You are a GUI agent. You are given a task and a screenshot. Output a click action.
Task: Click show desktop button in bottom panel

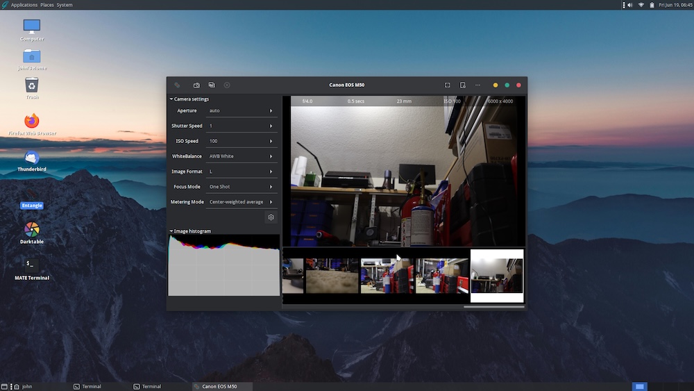[x=4, y=387]
